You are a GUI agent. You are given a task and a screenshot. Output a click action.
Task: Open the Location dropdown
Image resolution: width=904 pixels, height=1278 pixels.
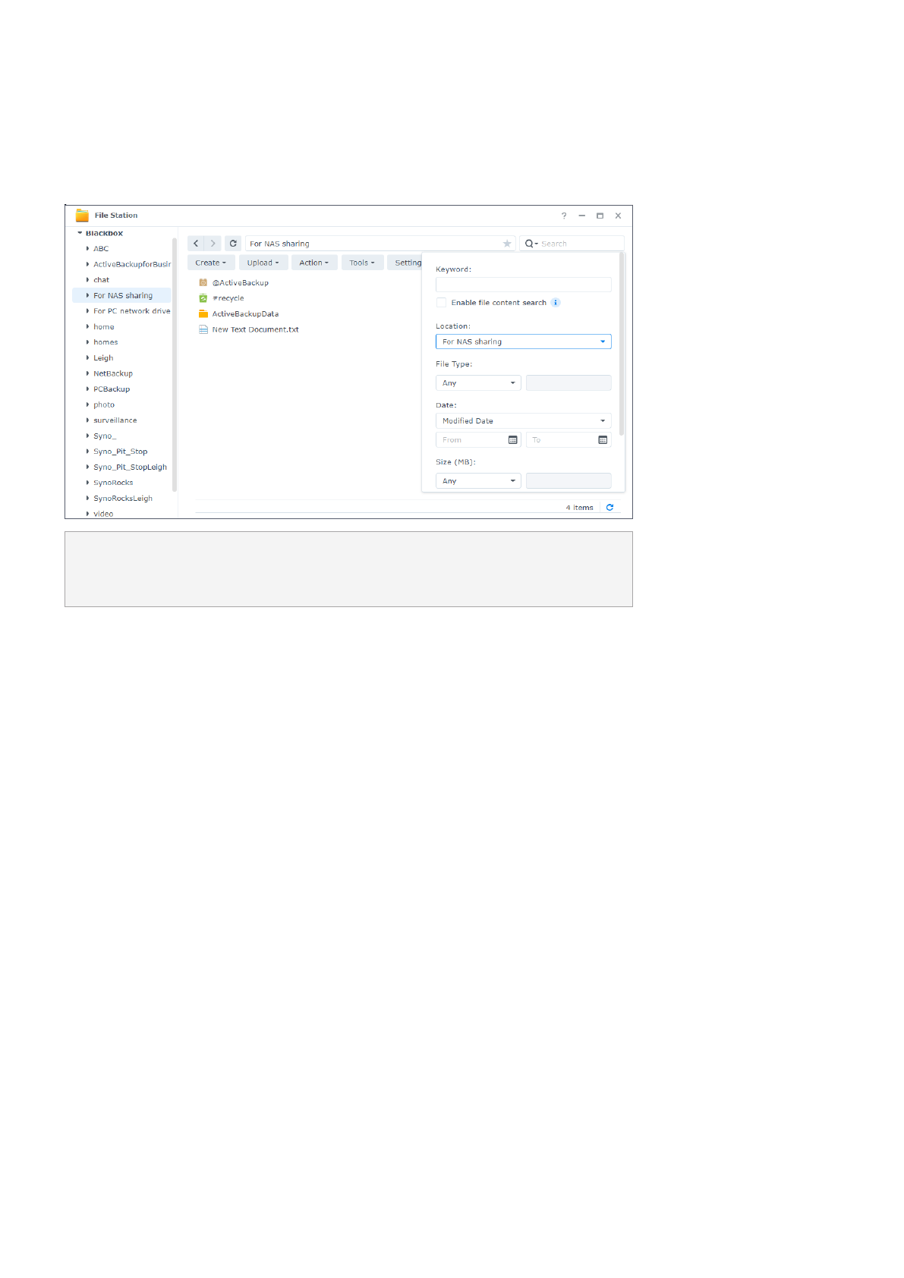click(x=523, y=342)
